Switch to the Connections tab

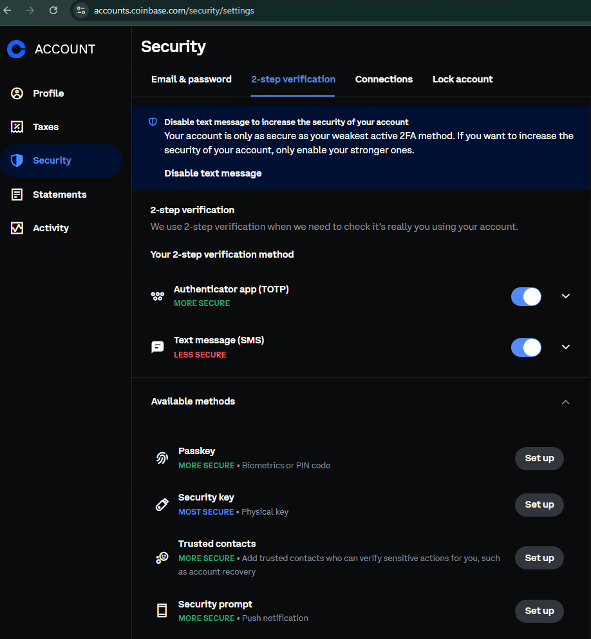point(384,79)
